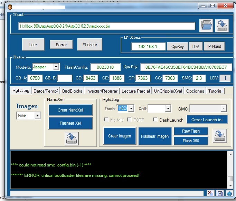Image resolution: width=236 pixels, height=201 pixels.
Task: Click the Flashear Xell button
Action: [70, 123]
